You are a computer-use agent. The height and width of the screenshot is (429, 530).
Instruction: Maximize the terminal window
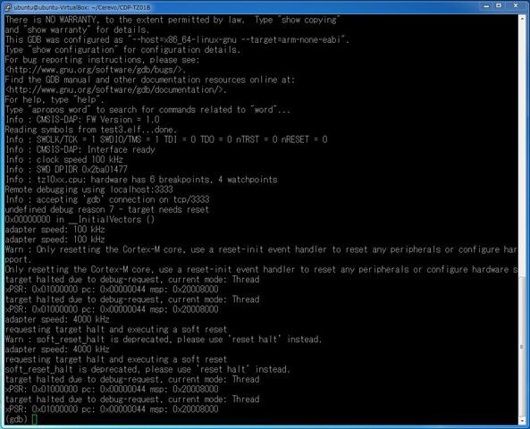499,6
